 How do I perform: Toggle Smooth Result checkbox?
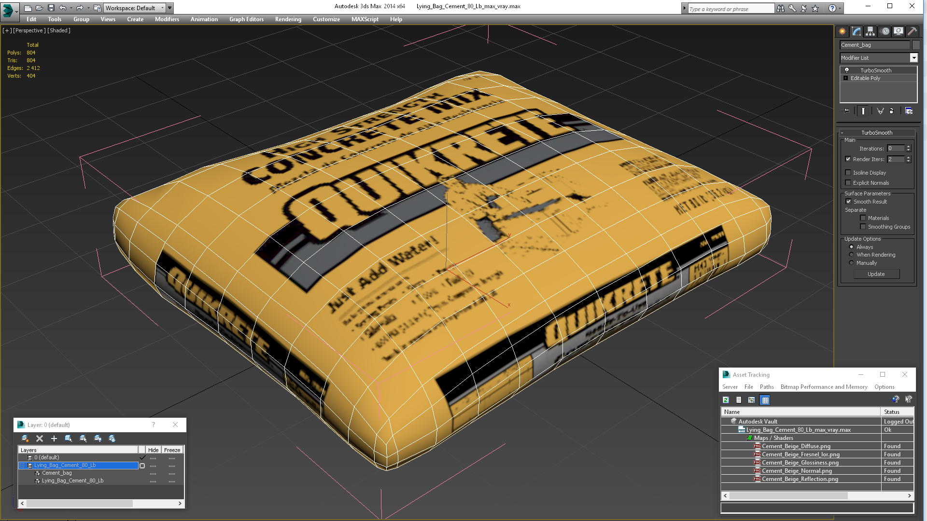tap(849, 202)
